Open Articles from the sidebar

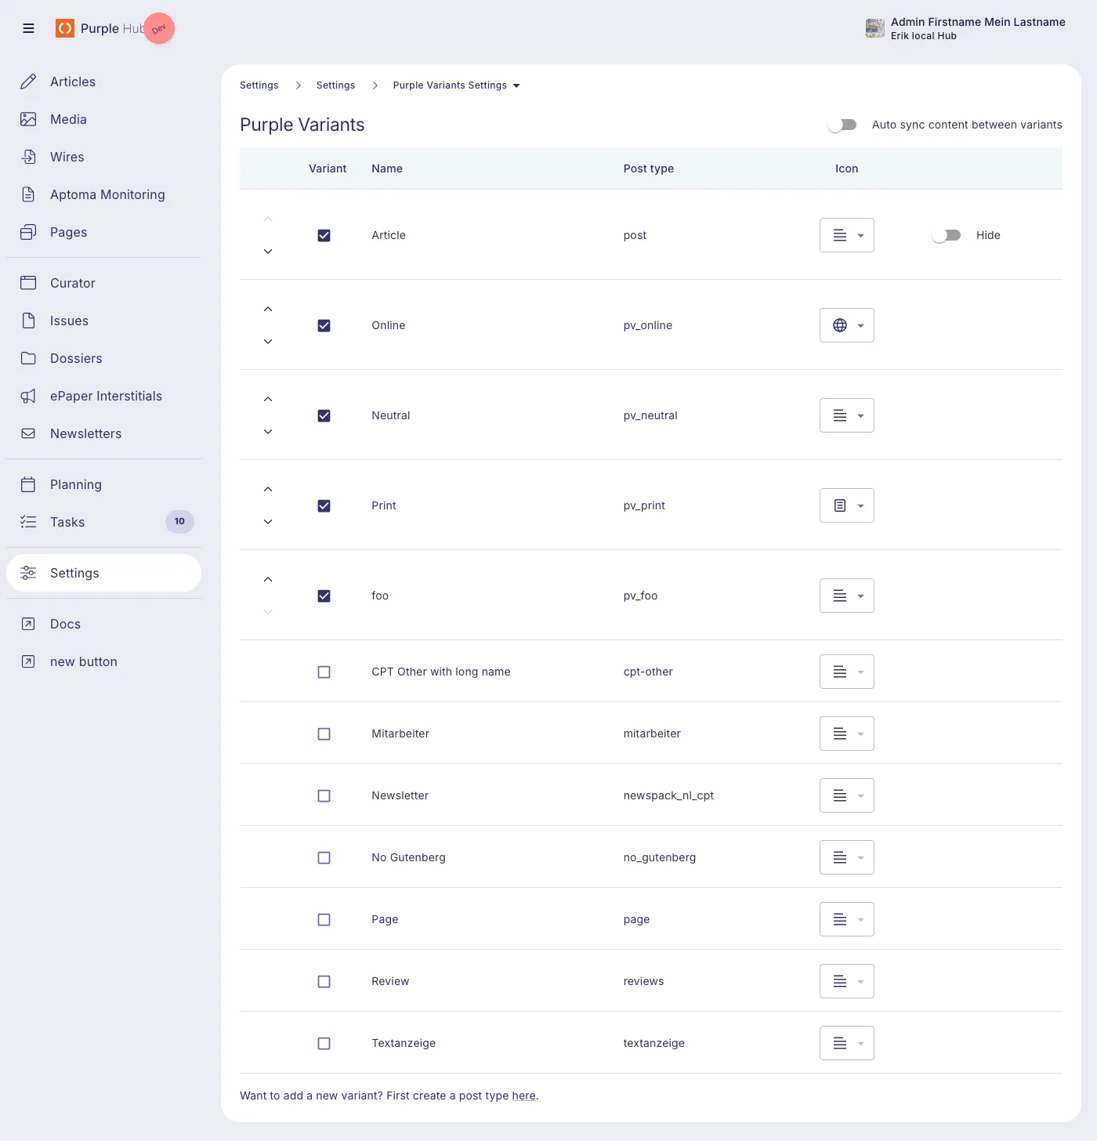tap(103, 81)
